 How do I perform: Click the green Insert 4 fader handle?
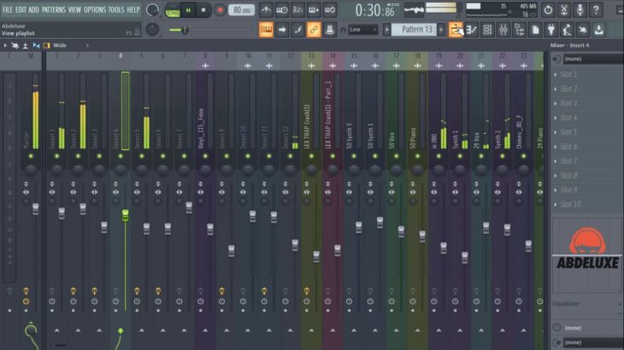point(126,215)
